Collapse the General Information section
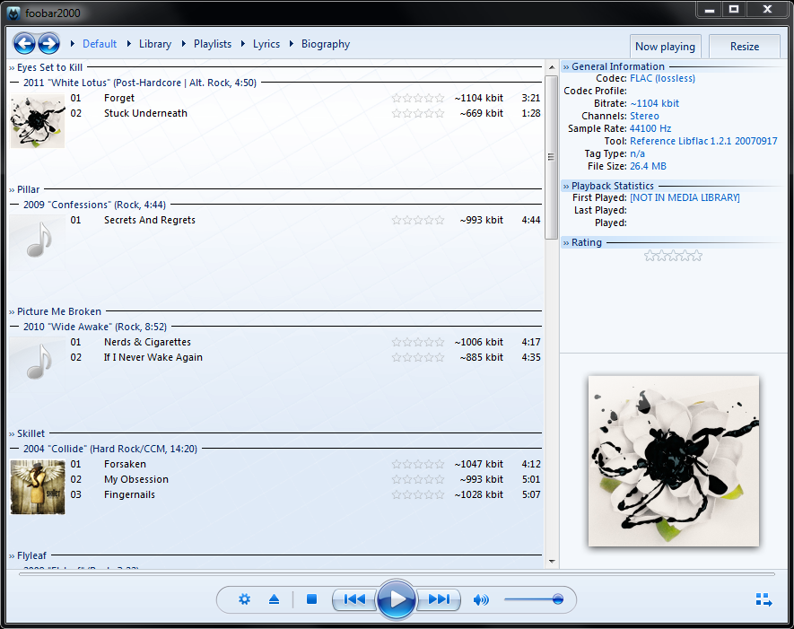 tap(566, 67)
